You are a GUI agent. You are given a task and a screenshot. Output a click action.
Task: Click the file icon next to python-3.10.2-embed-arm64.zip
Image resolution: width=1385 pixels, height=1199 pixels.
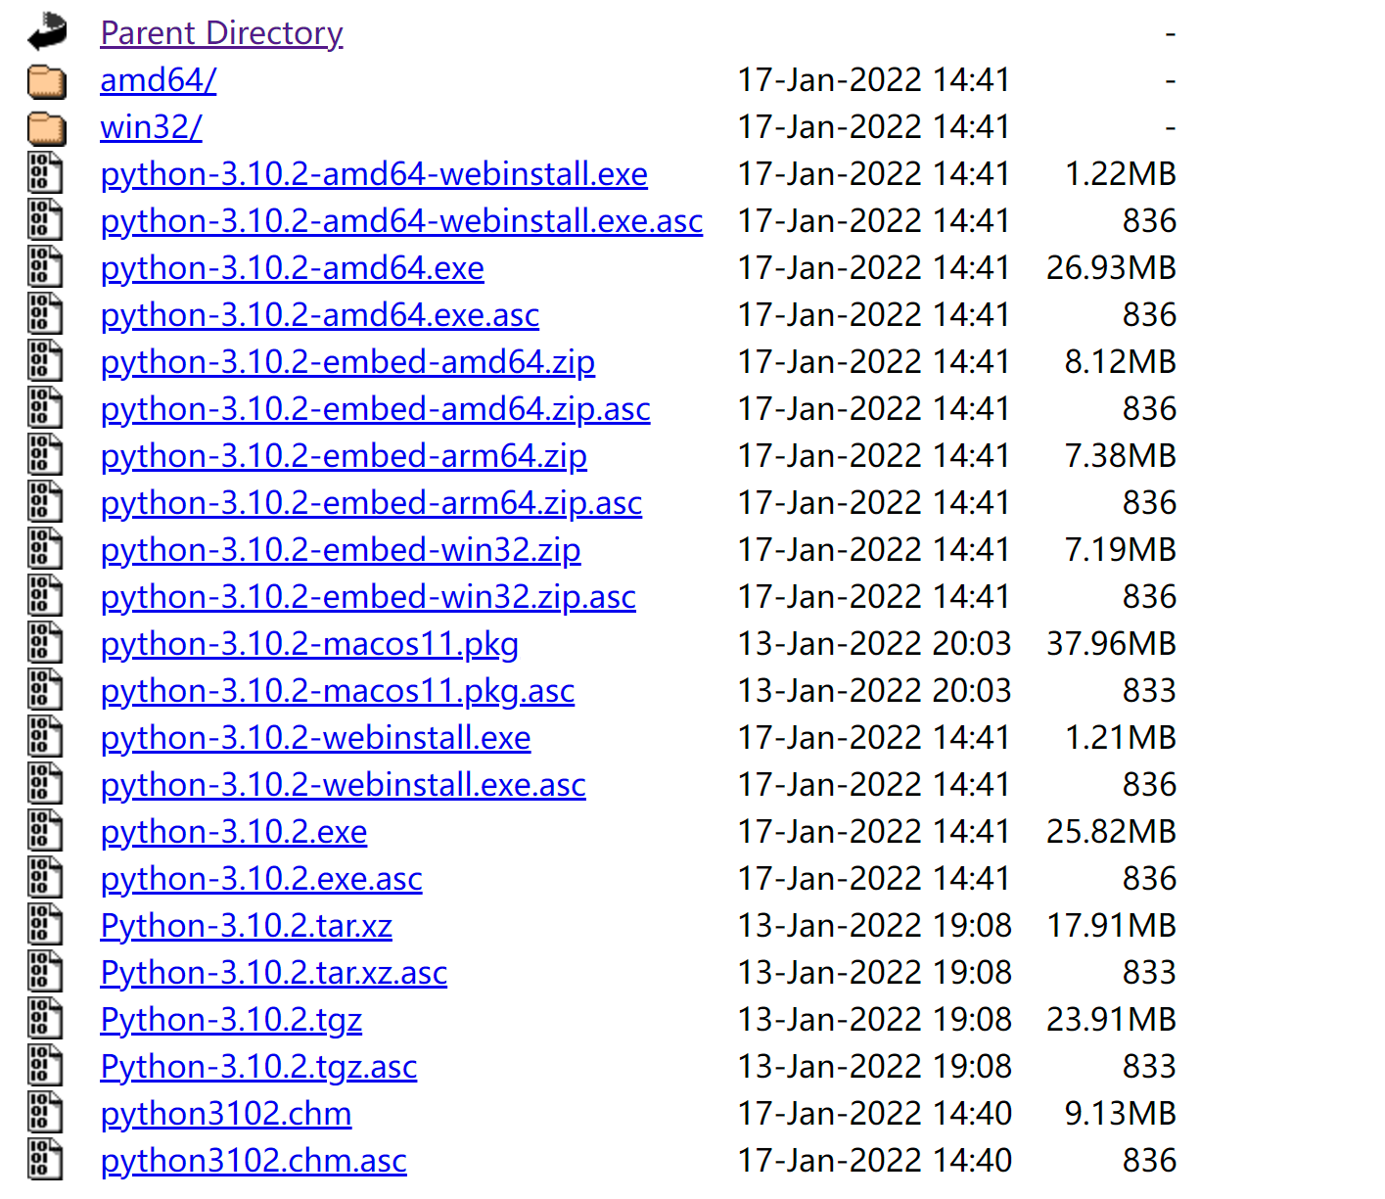(44, 454)
